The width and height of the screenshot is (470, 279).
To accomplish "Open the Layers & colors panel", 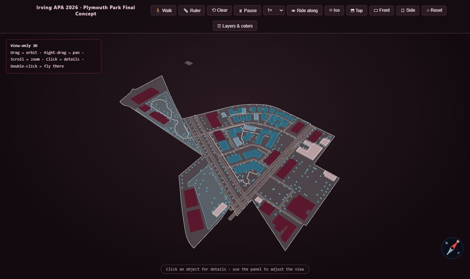I will tap(235, 26).
